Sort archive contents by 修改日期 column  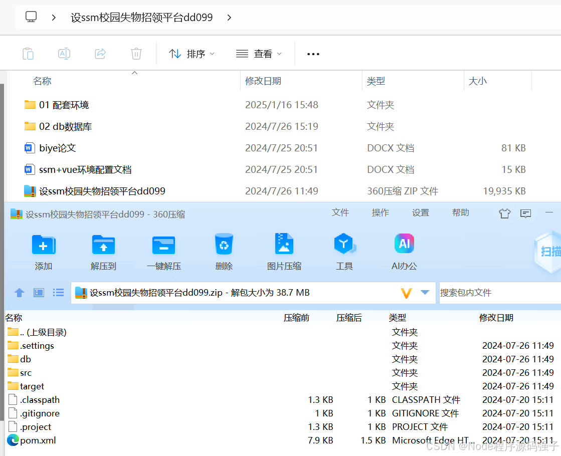(496, 318)
